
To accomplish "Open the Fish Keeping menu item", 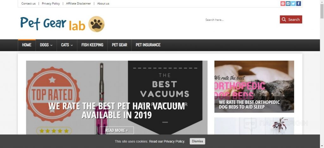I will coord(92,45).
